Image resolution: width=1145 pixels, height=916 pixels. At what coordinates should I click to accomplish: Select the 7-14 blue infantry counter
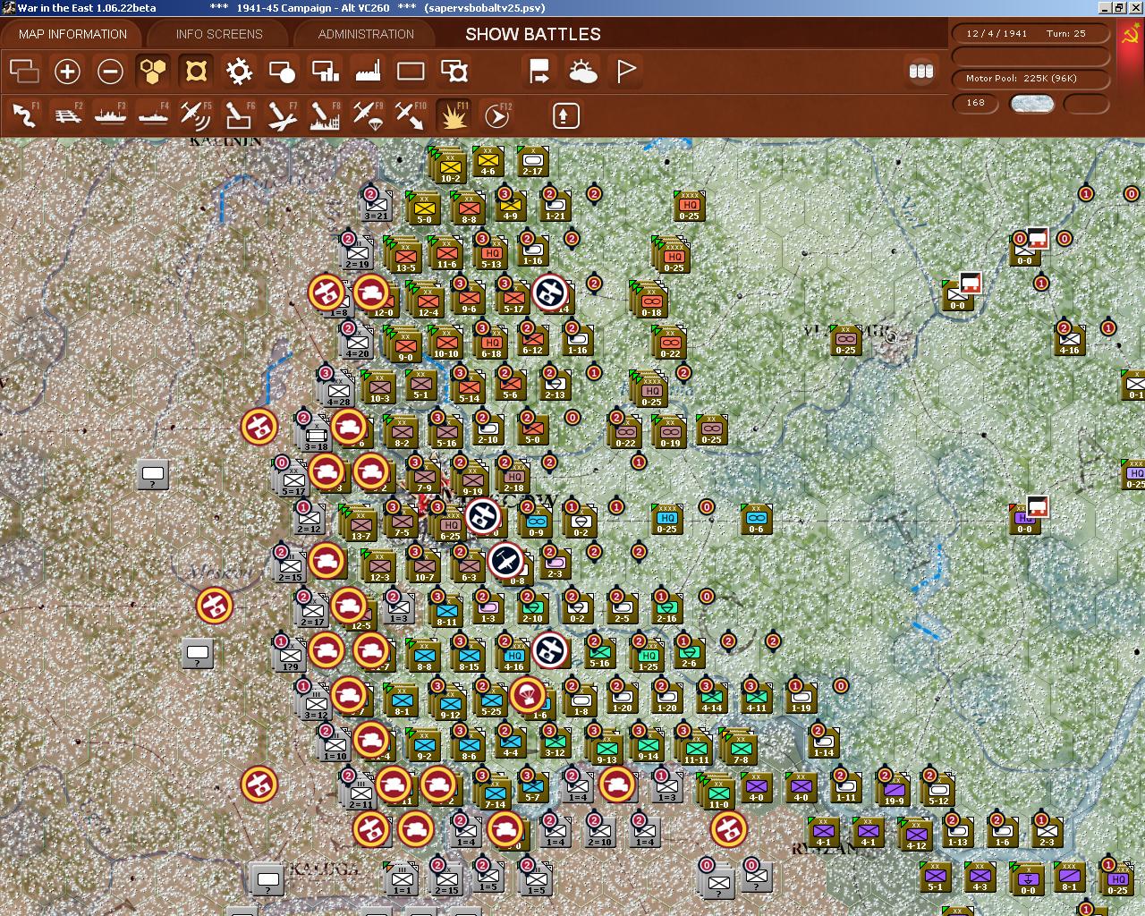point(494,793)
